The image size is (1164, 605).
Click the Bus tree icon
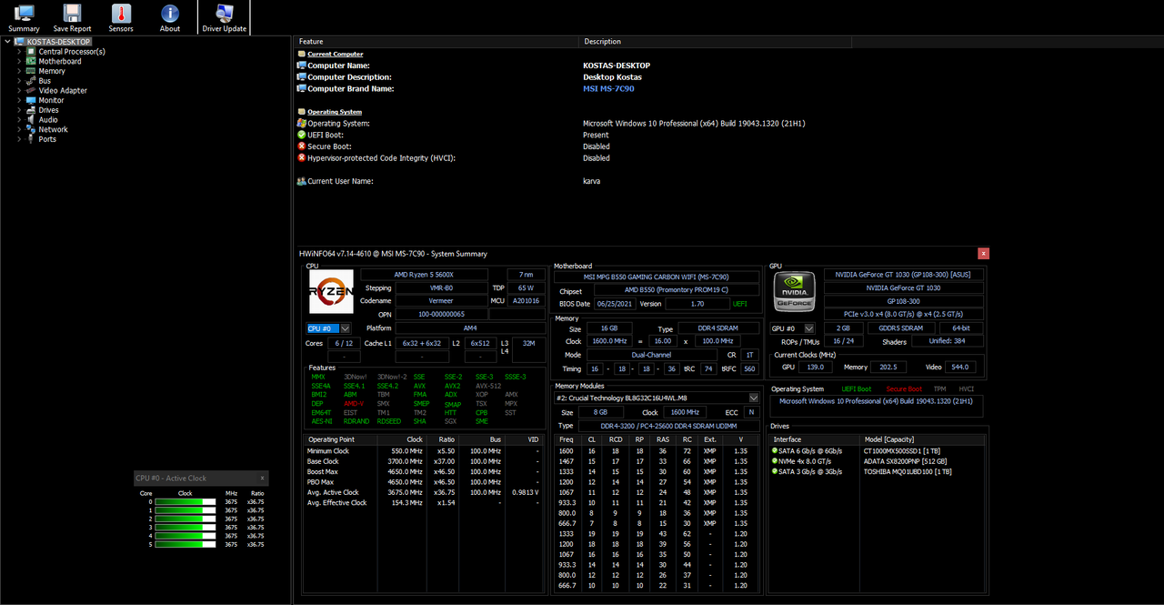click(x=32, y=81)
